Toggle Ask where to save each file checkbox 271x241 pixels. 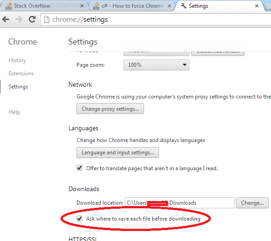click(x=80, y=218)
